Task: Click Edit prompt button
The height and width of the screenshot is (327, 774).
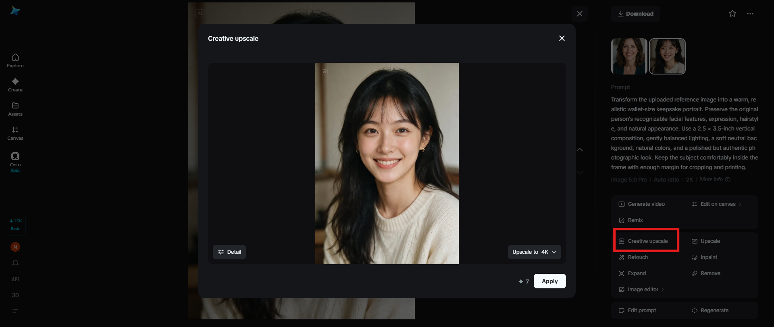Action: tap(637, 310)
